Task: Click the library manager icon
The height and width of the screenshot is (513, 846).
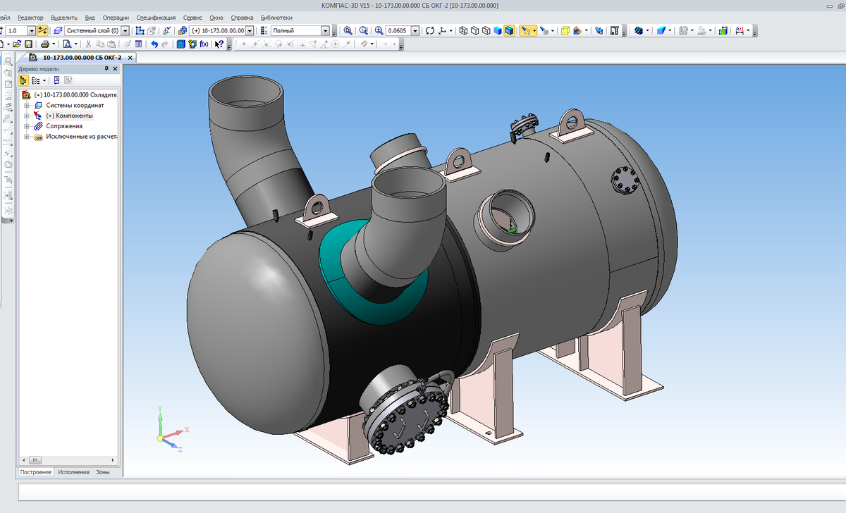Action: click(x=180, y=44)
